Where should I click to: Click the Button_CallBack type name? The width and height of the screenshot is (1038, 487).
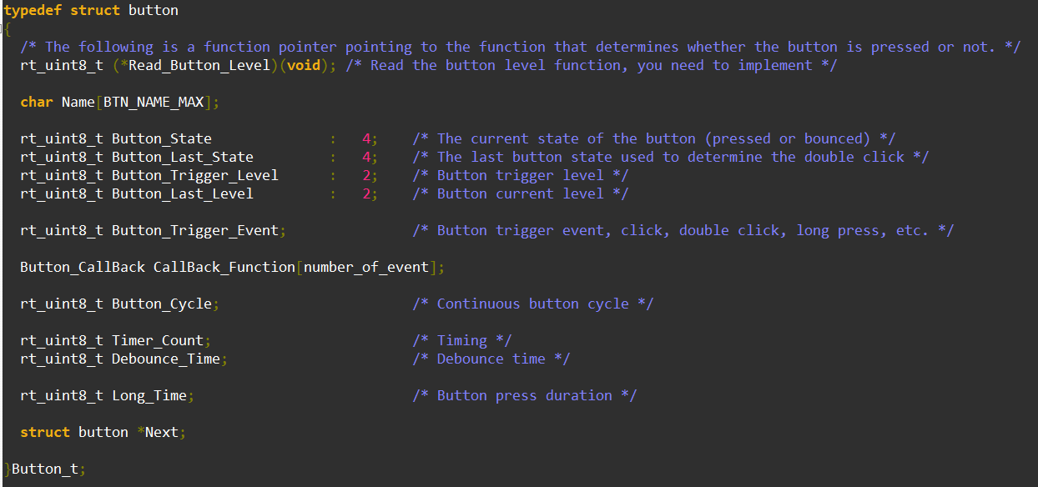tap(83, 267)
